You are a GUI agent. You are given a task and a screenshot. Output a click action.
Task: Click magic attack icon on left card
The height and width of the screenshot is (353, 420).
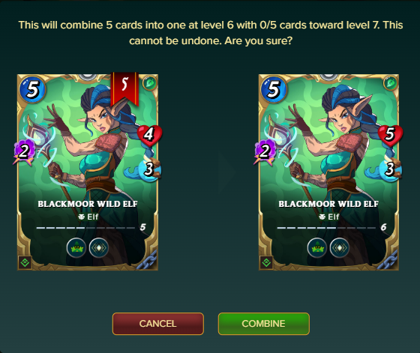pos(24,151)
